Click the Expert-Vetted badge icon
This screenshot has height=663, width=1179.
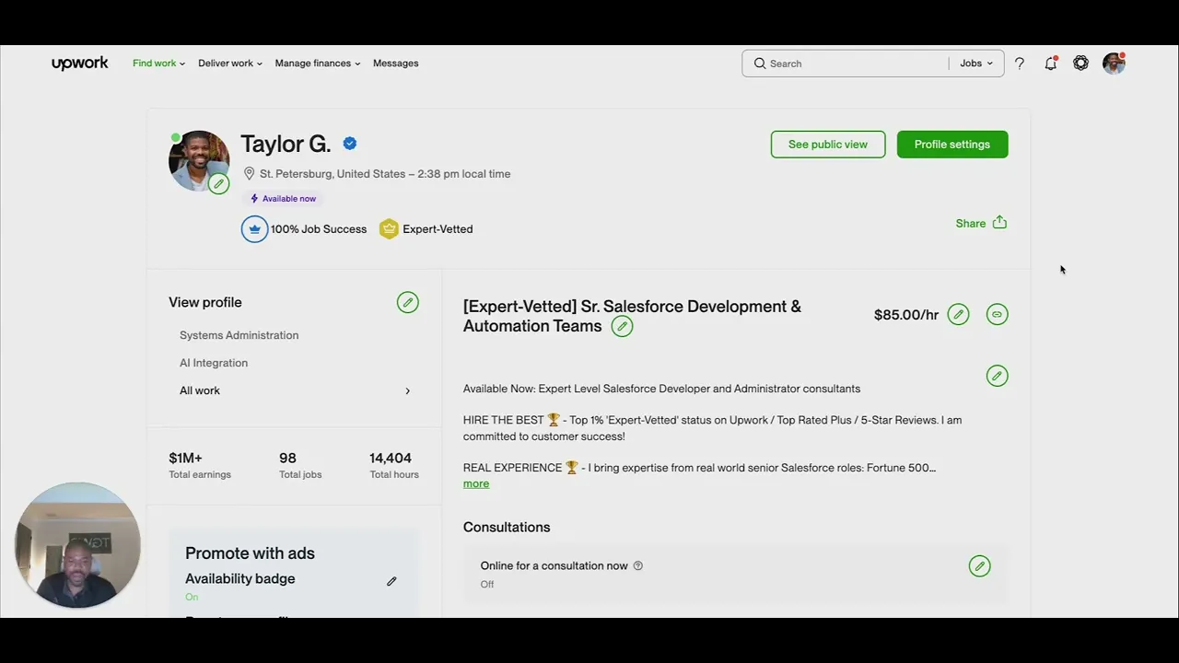coord(389,229)
